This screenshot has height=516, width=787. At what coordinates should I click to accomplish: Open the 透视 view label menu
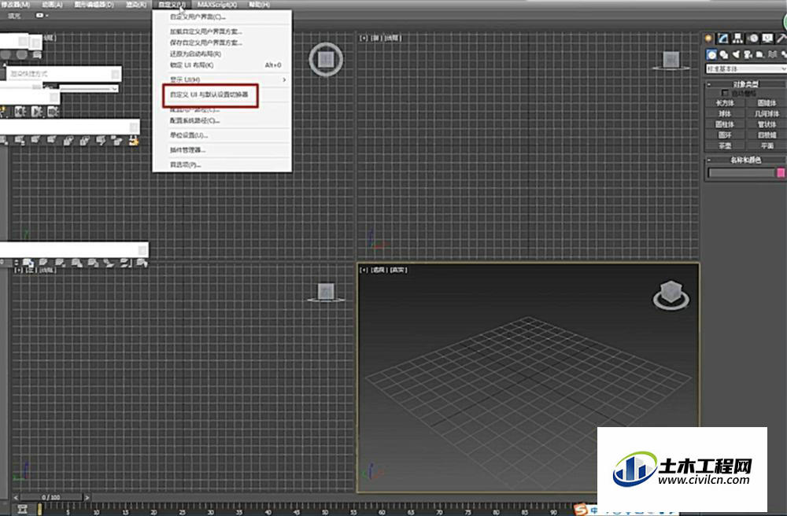(x=378, y=270)
